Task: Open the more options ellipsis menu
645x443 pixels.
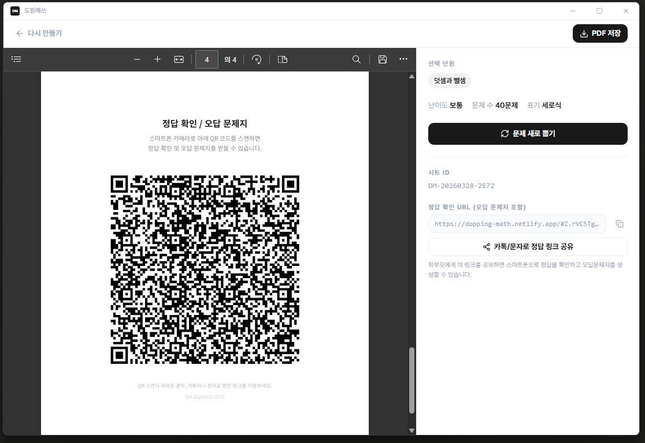Action: (x=403, y=59)
